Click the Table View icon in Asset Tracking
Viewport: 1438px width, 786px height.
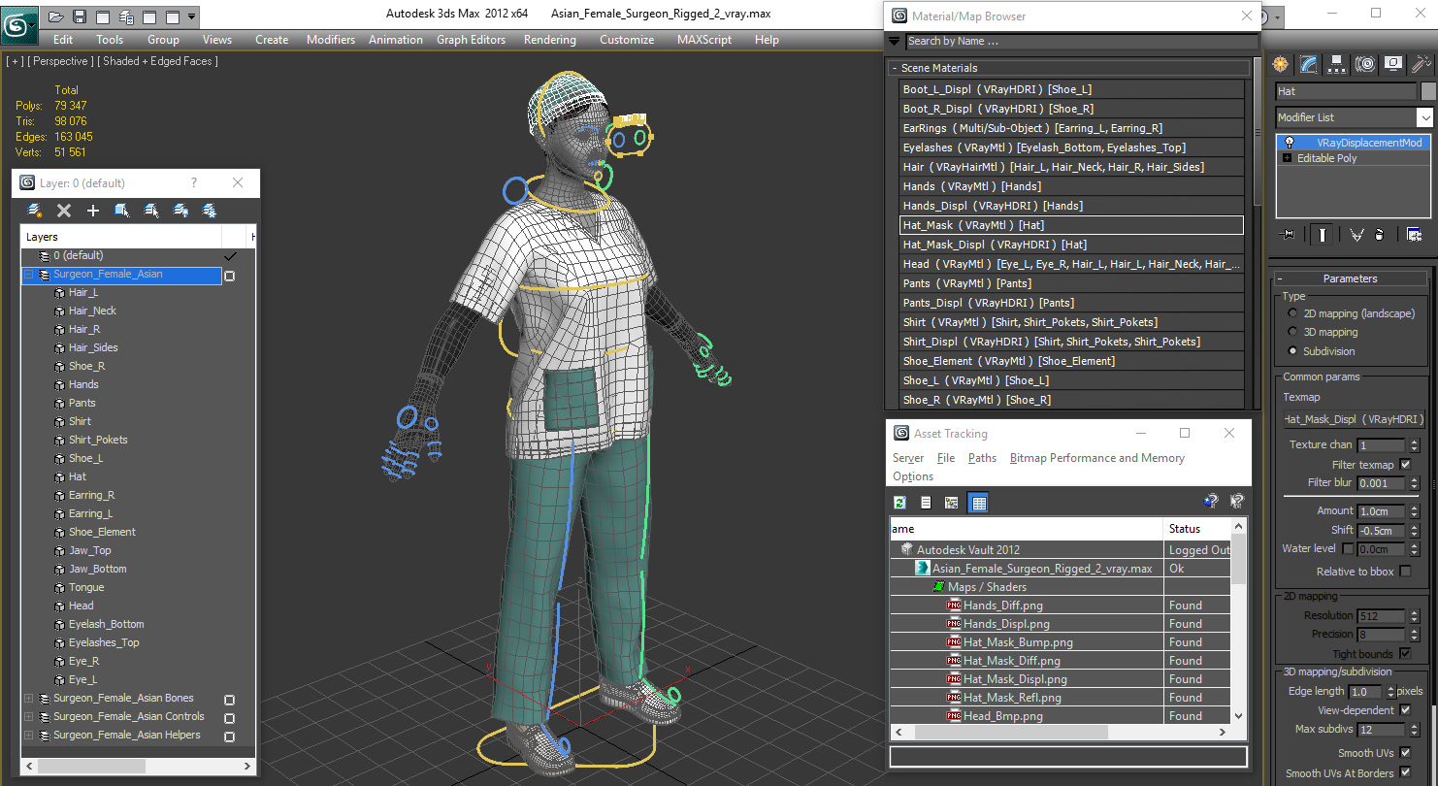[x=978, y=502]
